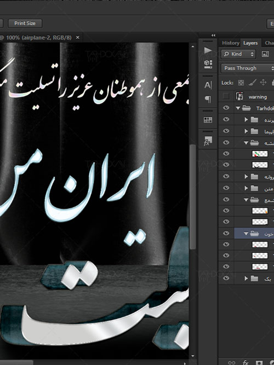Toggle visibility of the شمع group
This screenshot has width=274, height=365.
click(226, 200)
